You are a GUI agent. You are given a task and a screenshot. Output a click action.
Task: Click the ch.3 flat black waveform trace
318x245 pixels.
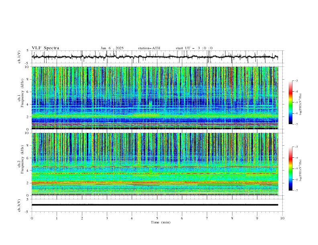[x=155, y=205]
